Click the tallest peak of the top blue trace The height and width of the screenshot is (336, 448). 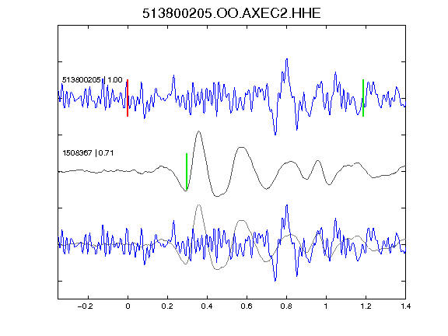287,59
